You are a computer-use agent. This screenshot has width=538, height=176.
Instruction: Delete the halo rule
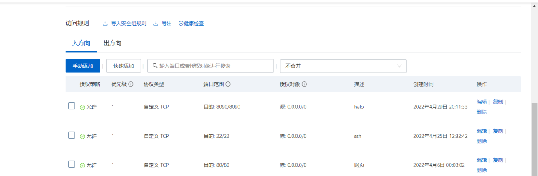482,112
